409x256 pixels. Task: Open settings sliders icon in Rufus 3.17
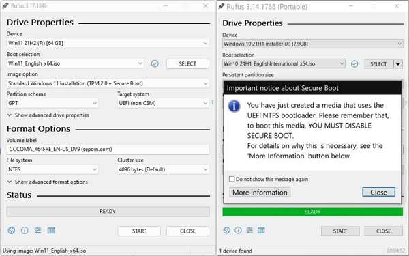coord(37,231)
